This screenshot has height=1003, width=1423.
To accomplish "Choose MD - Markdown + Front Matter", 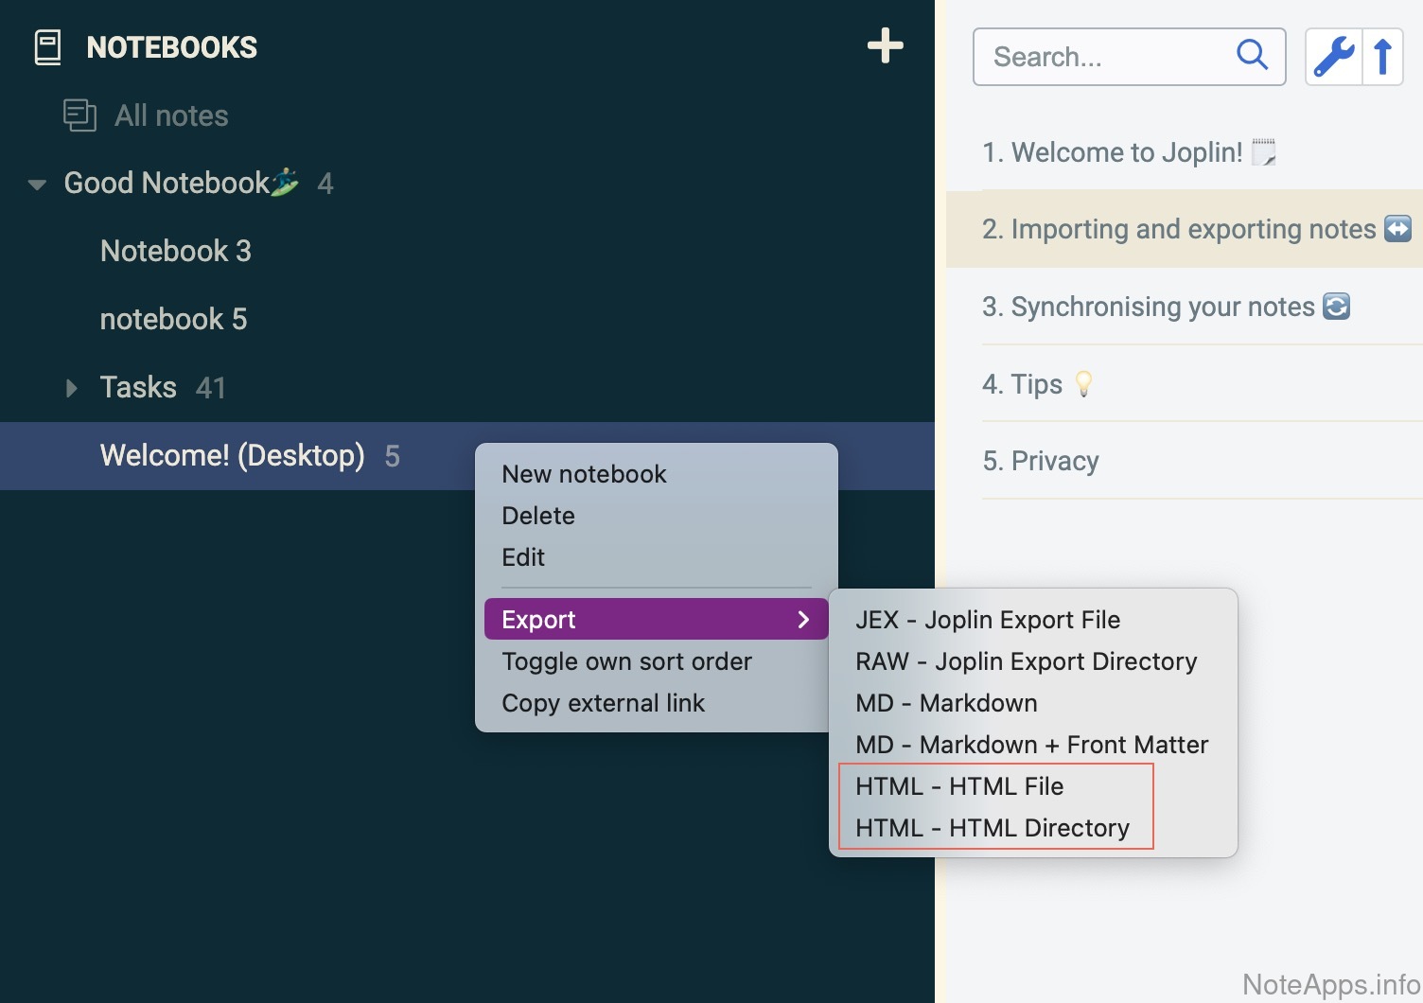I will click(1031, 745).
